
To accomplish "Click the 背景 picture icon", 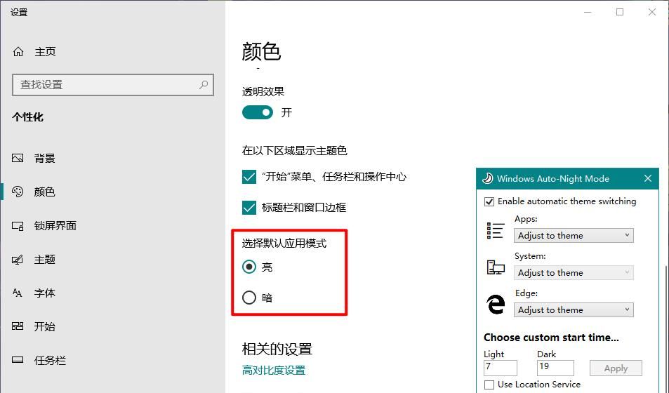I will click(18, 159).
